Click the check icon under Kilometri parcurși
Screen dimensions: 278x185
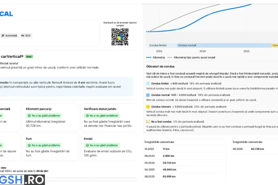[x=29, y=115]
